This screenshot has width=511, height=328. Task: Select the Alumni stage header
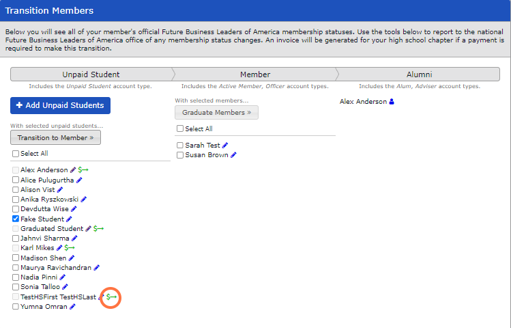coord(419,74)
